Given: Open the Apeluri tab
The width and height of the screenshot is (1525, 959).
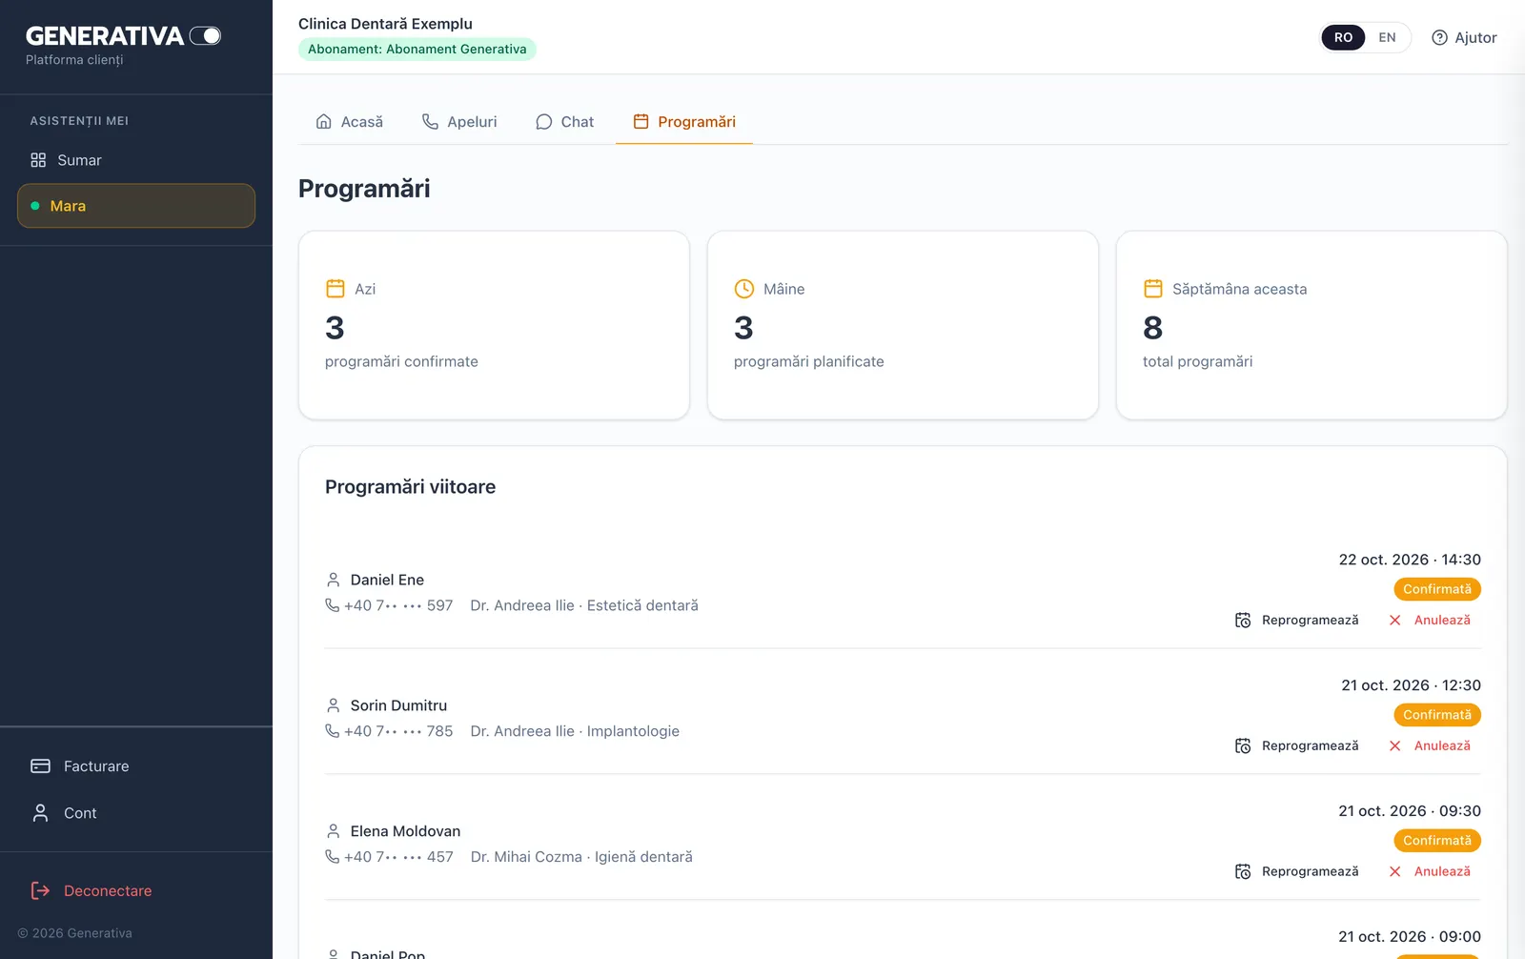Looking at the screenshot, I should click(x=459, y=122).
